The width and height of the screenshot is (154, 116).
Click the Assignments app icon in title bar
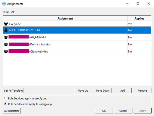point(4,4)
